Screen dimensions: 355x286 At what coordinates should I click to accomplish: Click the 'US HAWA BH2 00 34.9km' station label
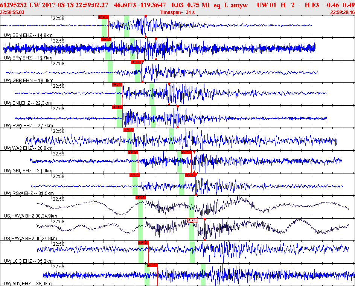[30, 239]
